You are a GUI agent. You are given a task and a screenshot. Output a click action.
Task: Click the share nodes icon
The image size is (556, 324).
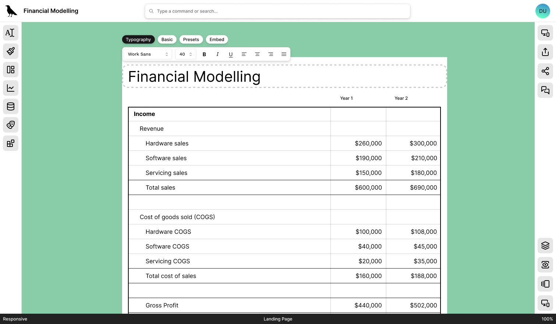(545, 71)
